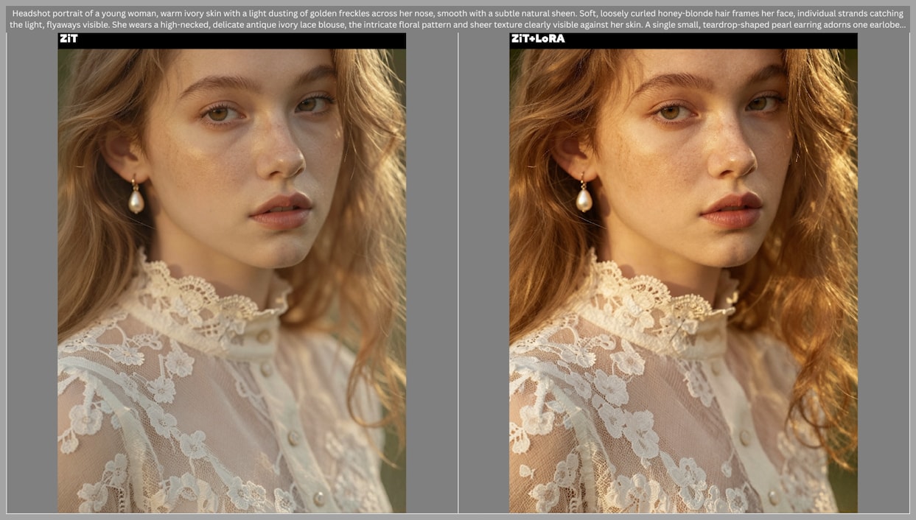
Task: Click the ZiT+LoRA label on right image
Action: [x=537, y=39]
